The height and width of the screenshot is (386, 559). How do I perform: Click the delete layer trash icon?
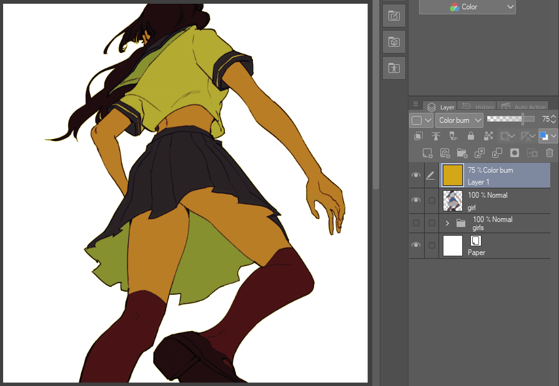pyautogui.click(x=550, y=153)
